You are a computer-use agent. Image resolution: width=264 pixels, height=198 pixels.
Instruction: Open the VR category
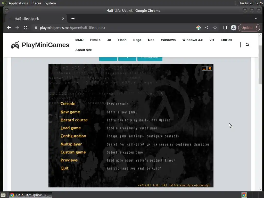[212, 40]
